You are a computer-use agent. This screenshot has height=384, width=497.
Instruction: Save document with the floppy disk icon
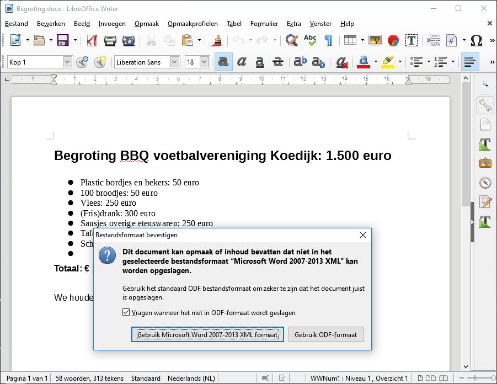(x=63, y=40)
